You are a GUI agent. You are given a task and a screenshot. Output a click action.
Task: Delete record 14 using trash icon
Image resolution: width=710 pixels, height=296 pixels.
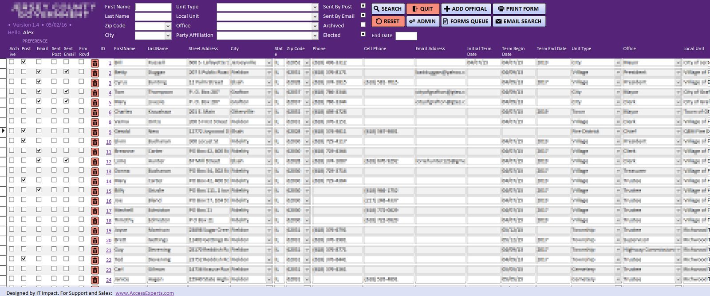point(95,182)
